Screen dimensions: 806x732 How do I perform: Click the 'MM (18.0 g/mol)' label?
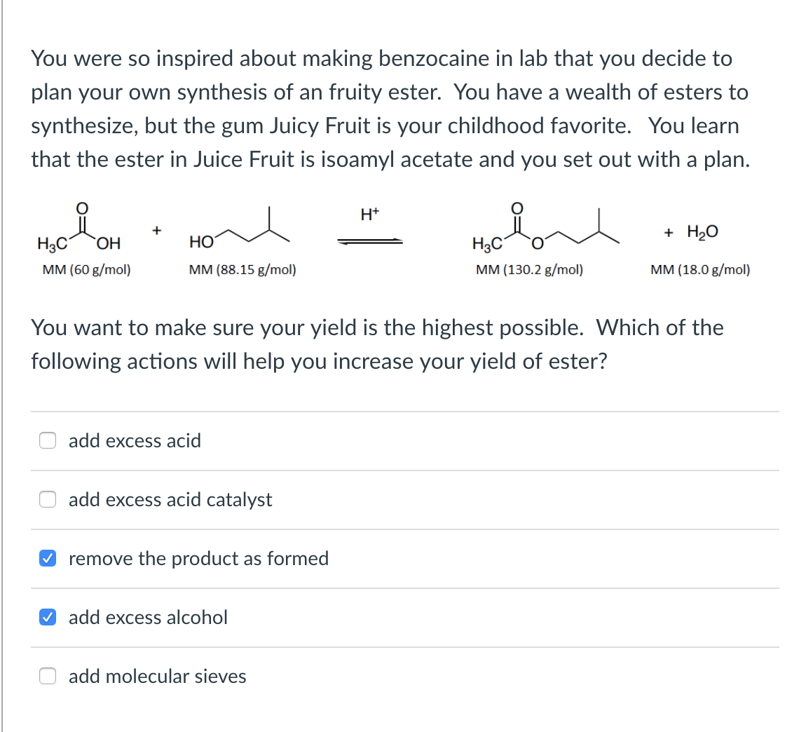click(x=701, y=269)
